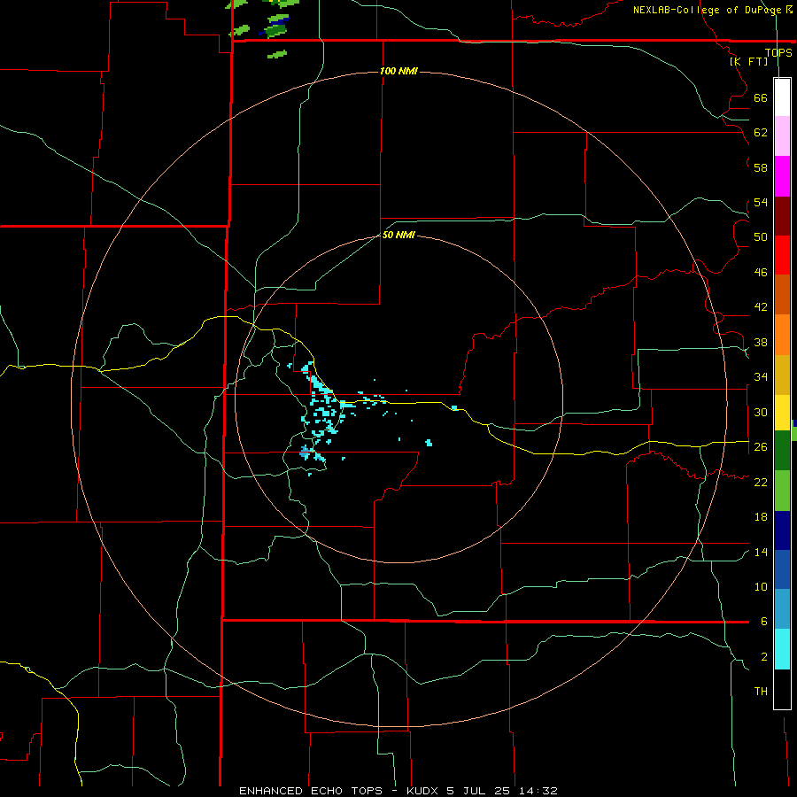Select the navy blue legend swatch

tap(782, 530)
